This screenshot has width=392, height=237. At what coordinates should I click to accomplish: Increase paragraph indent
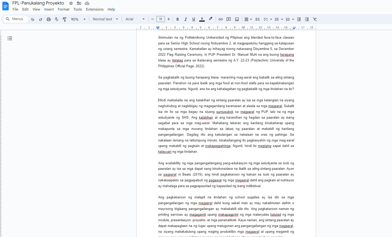coord(307,19)
